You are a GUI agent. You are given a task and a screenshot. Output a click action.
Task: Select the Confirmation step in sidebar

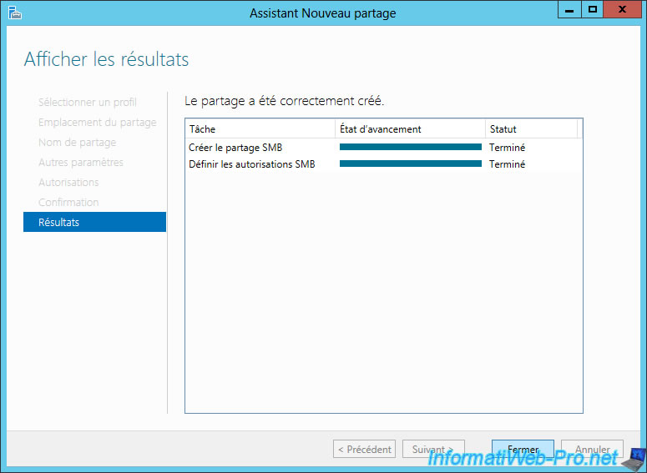click(x=68, y=202)
